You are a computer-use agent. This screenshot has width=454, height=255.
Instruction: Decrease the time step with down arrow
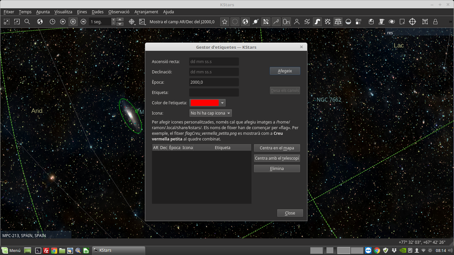coord(120,24)
